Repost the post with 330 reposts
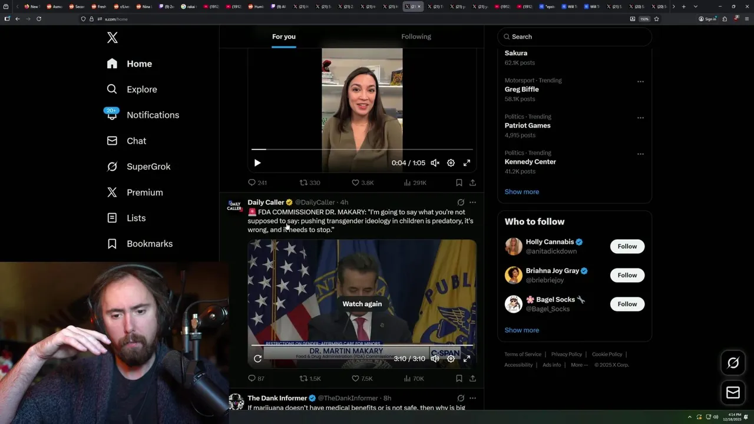Image resolution: width=754 pixels, height=424 pixels. pos(310,183)
